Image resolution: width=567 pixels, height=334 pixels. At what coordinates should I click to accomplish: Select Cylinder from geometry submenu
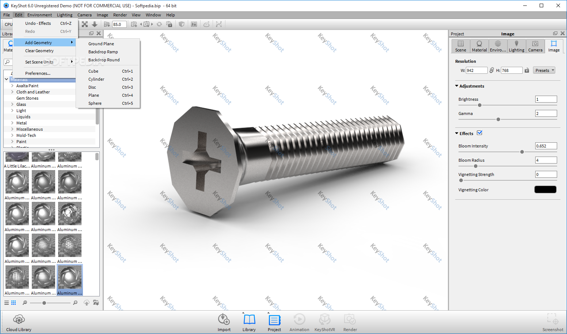coord(108,79)
